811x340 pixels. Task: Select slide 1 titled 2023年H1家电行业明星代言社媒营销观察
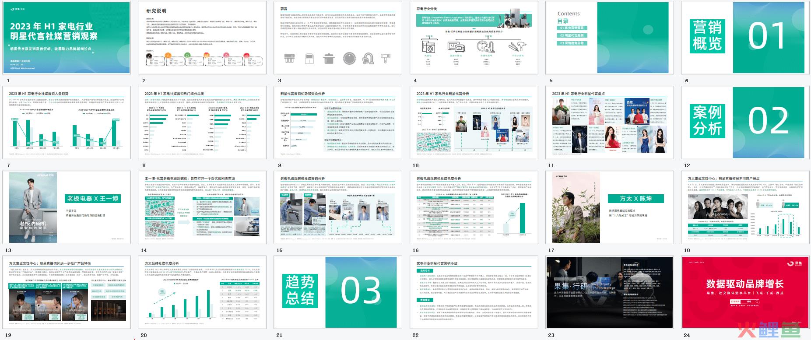tap(67, 37)
